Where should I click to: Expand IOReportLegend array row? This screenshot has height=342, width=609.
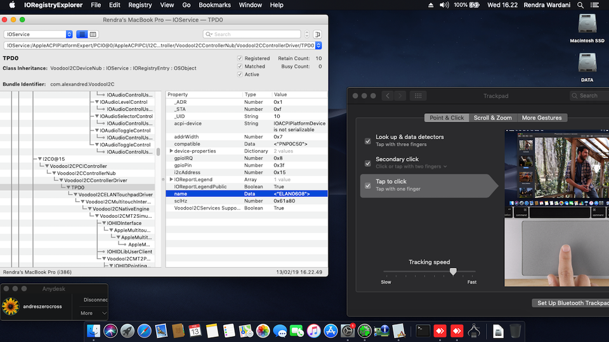(x=171, y=179)
